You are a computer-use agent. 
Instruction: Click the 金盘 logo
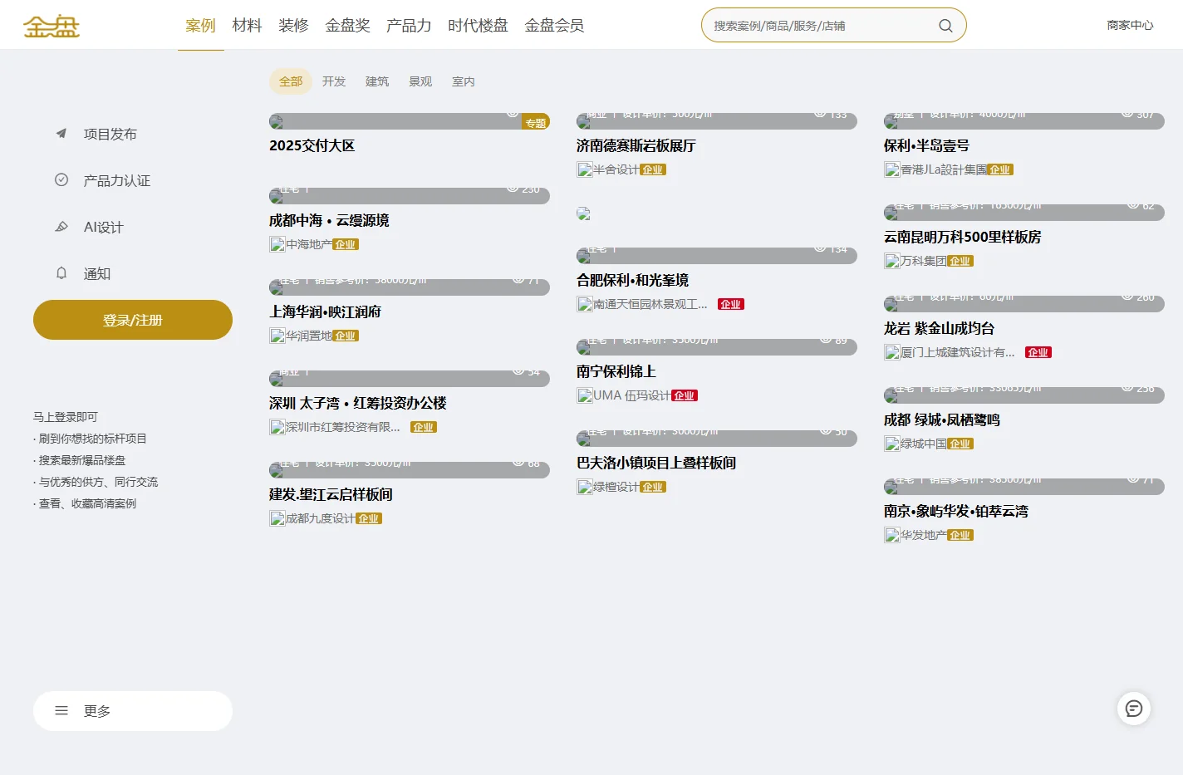[x=52, y=26]
